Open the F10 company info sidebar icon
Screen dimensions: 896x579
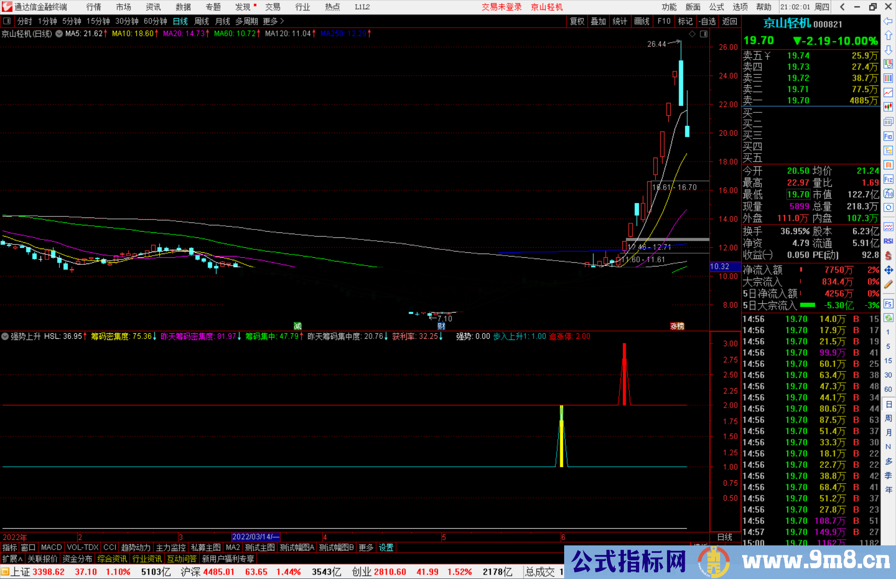888,137
